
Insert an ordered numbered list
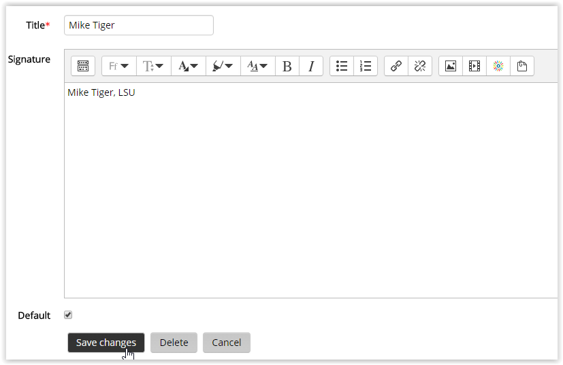pos(366,66)
